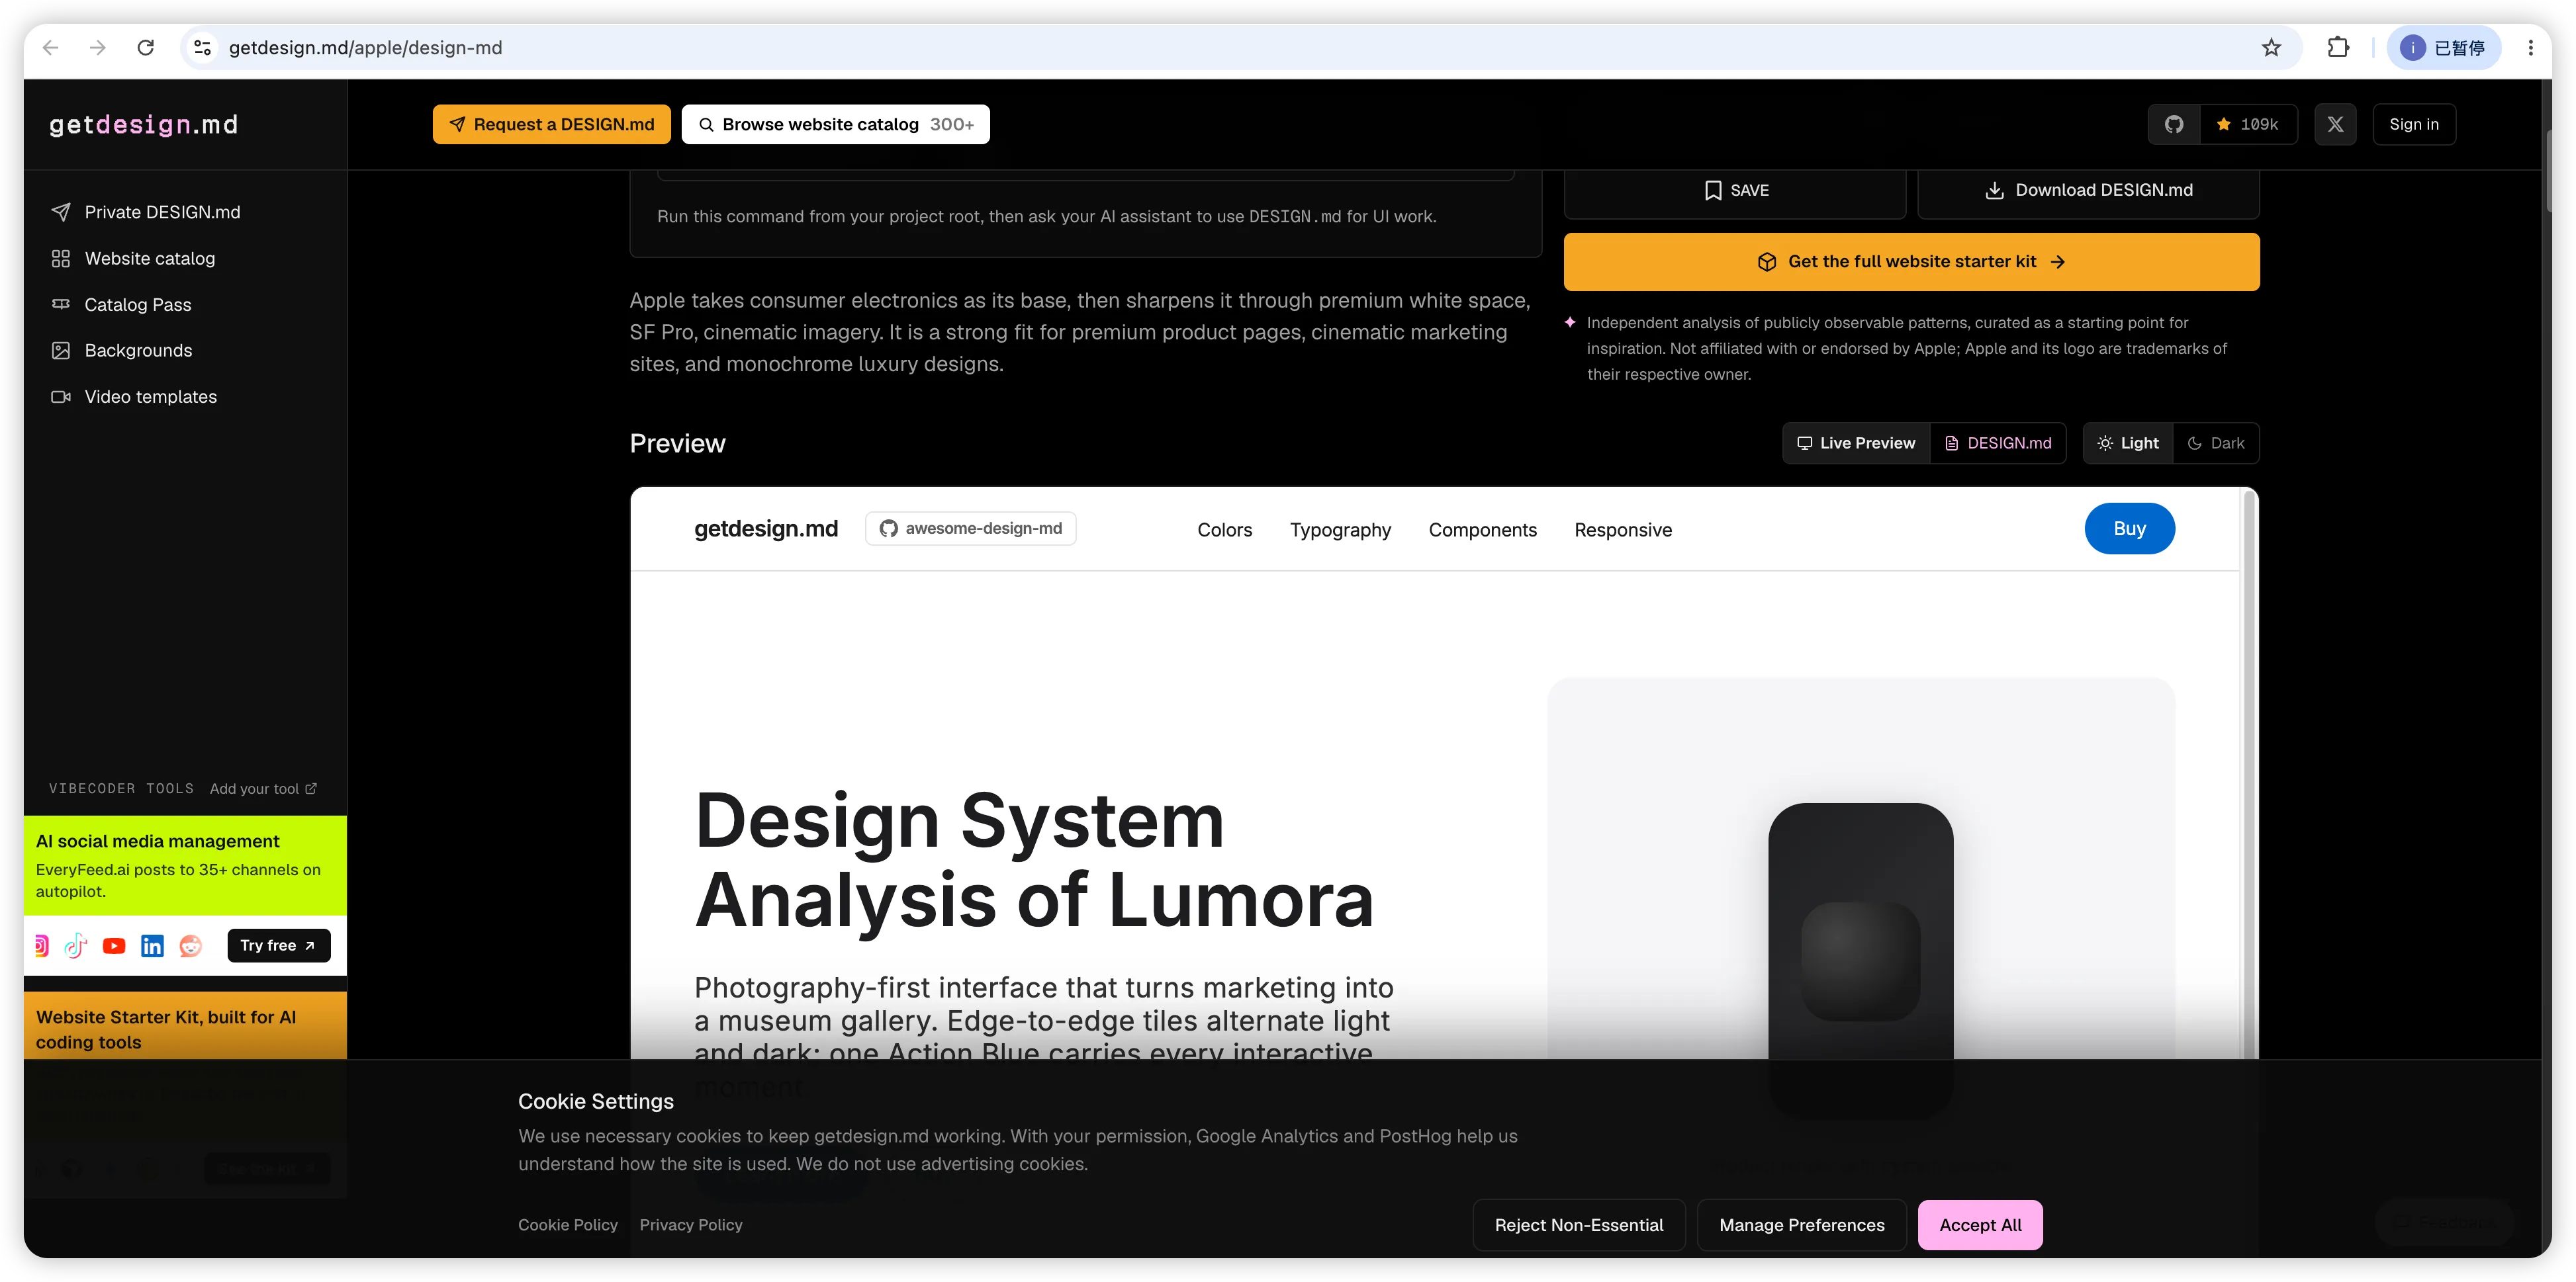The image size is (2576, 1282).
Task: Open the Chrome profile button
Action: click(x=2443, y=48)
